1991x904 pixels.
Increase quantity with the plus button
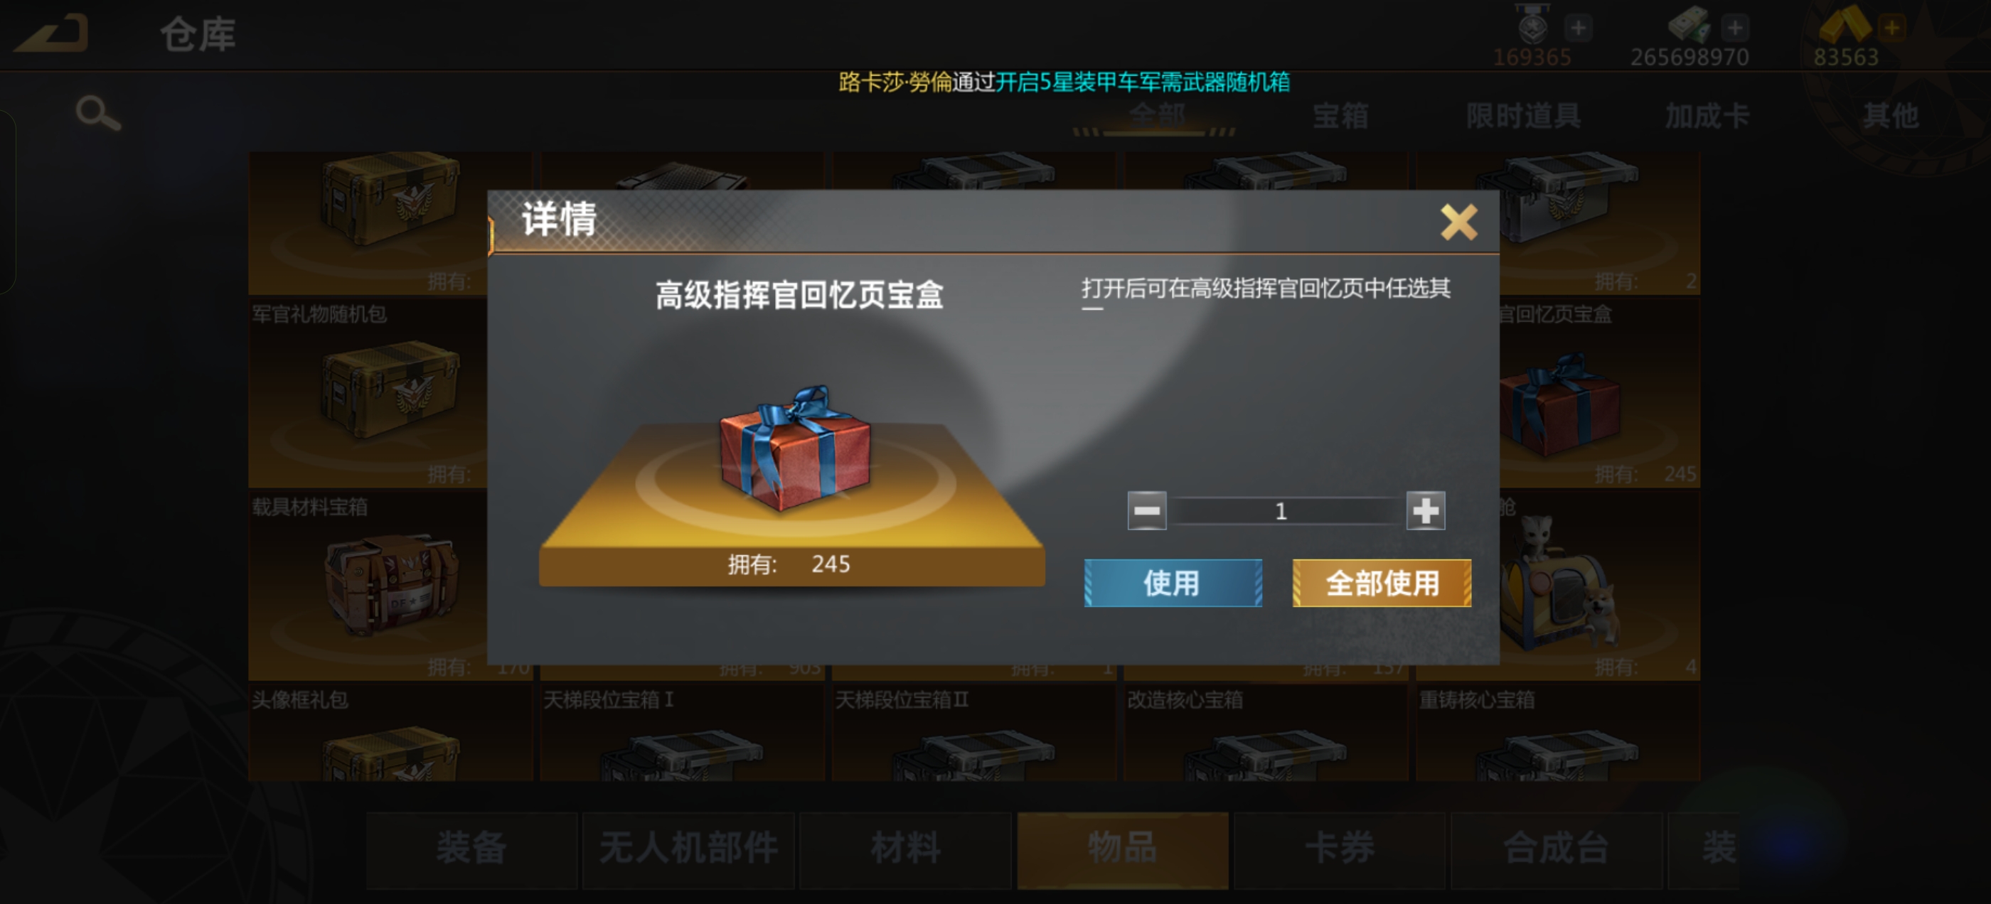click(1425, 511)
